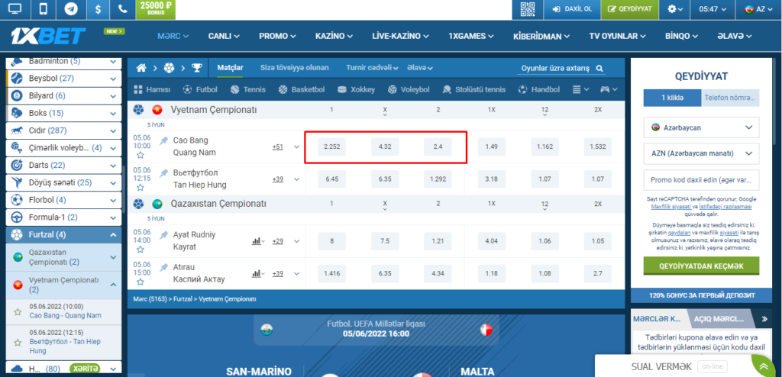Open the CANLI menu
The image size is (782, 377).
[x=224, y=36]
